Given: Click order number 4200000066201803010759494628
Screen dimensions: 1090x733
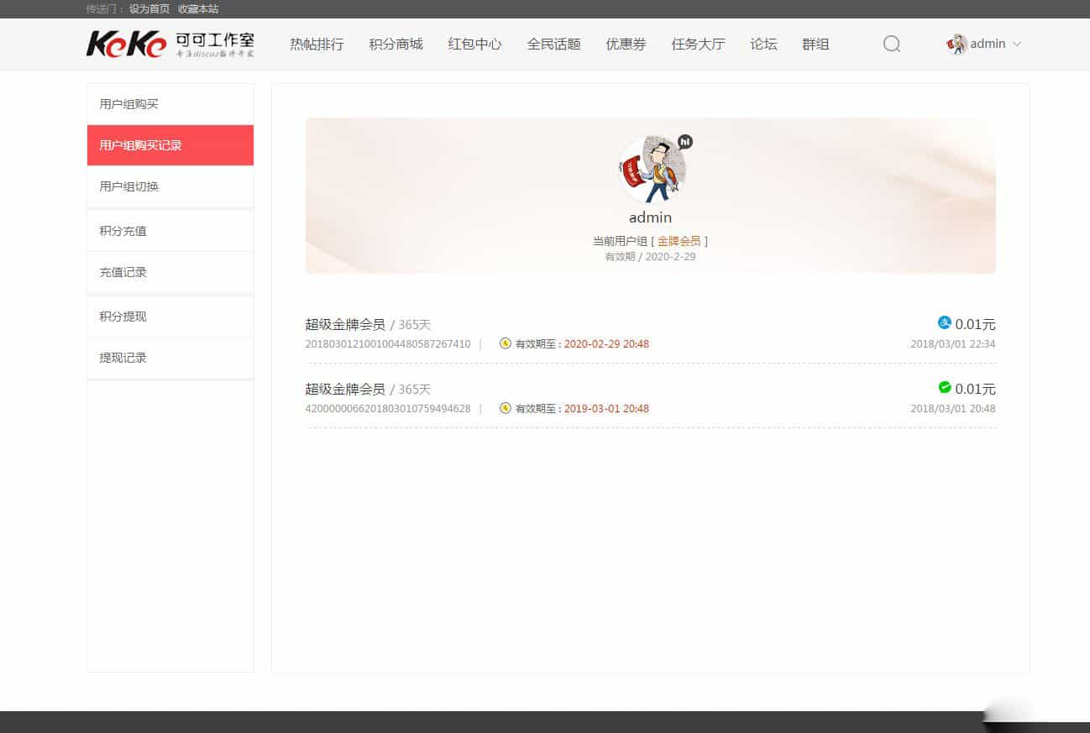Looking at the screenshot, I should 388,409.
